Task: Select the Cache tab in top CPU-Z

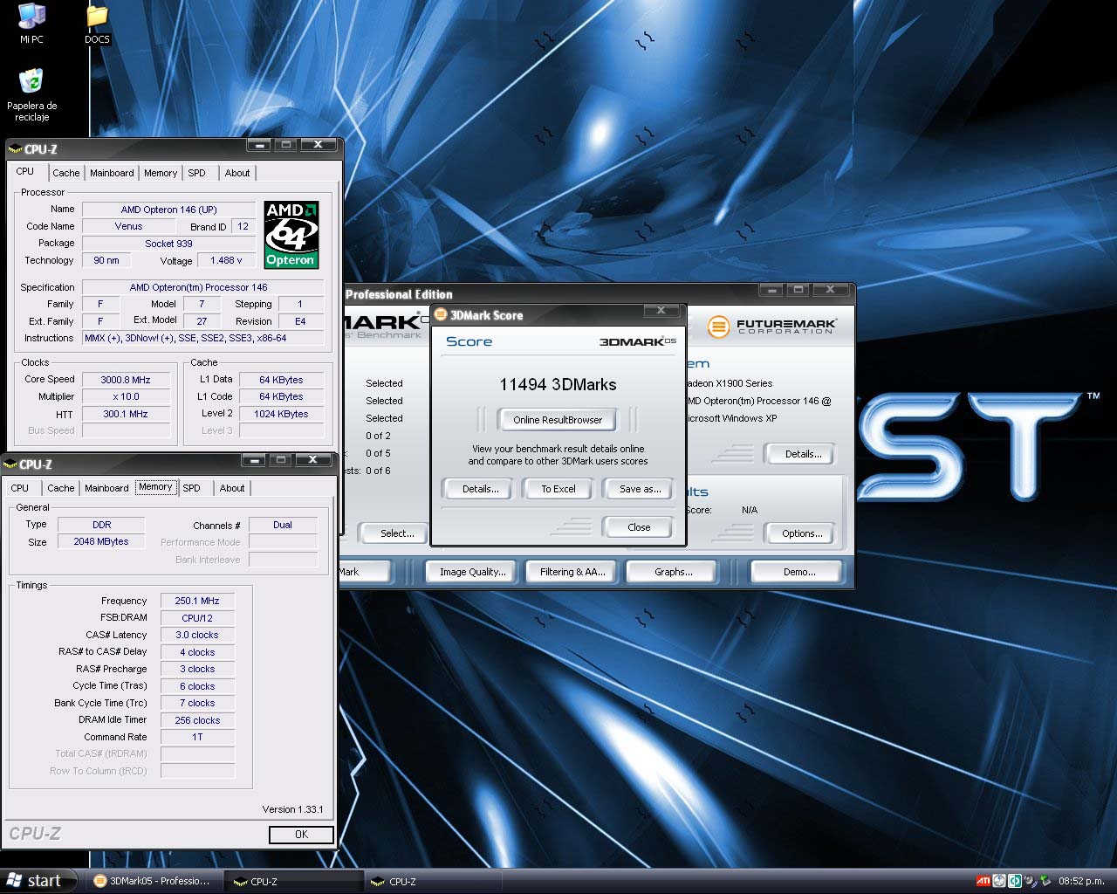Action: point(65,173)
